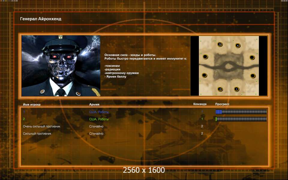Screen dimensions: 288x180
Task: Click the 'Прогресс' column header
Action: pos(222,104)
